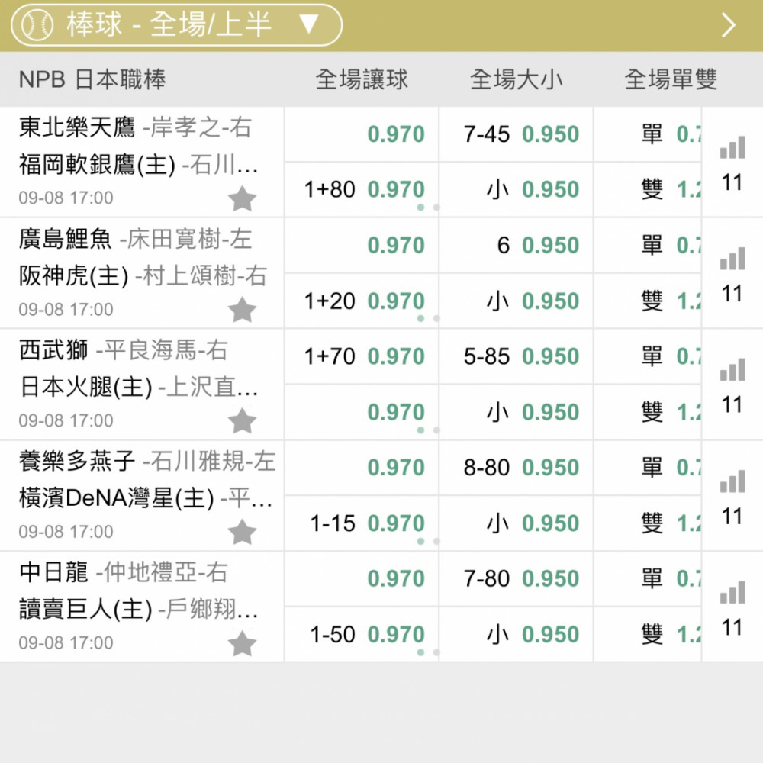Select 西武獅 handicap 1+70 odds

362,356
